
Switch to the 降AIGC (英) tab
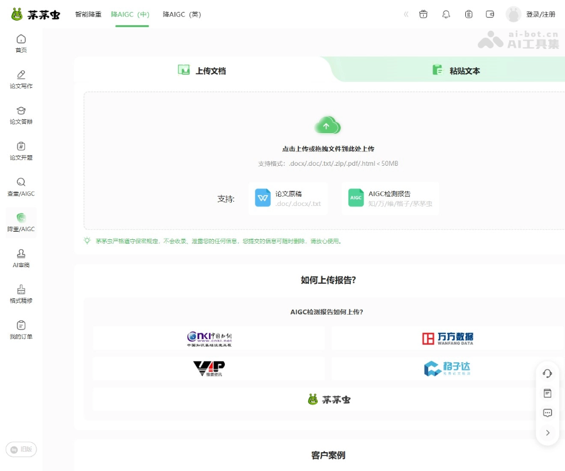(x=181, y=14)
